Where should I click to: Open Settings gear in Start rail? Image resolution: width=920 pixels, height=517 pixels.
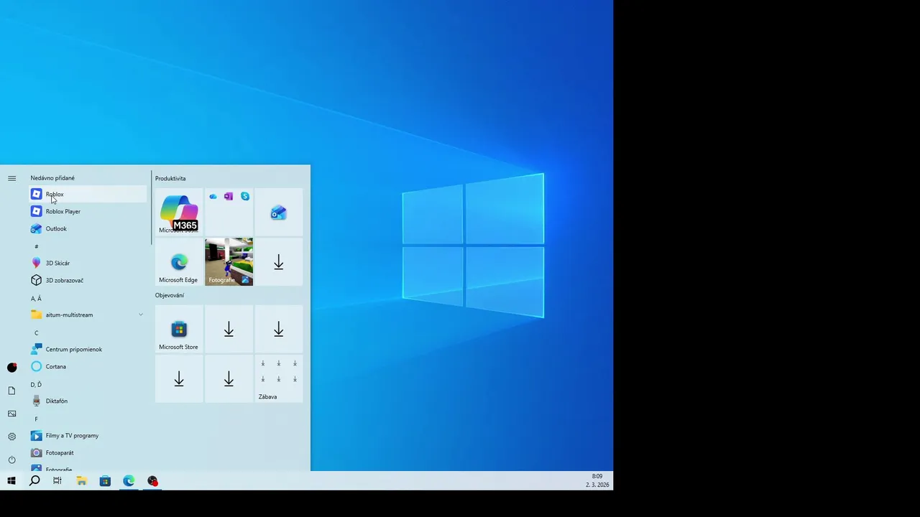tap(11, 437)
